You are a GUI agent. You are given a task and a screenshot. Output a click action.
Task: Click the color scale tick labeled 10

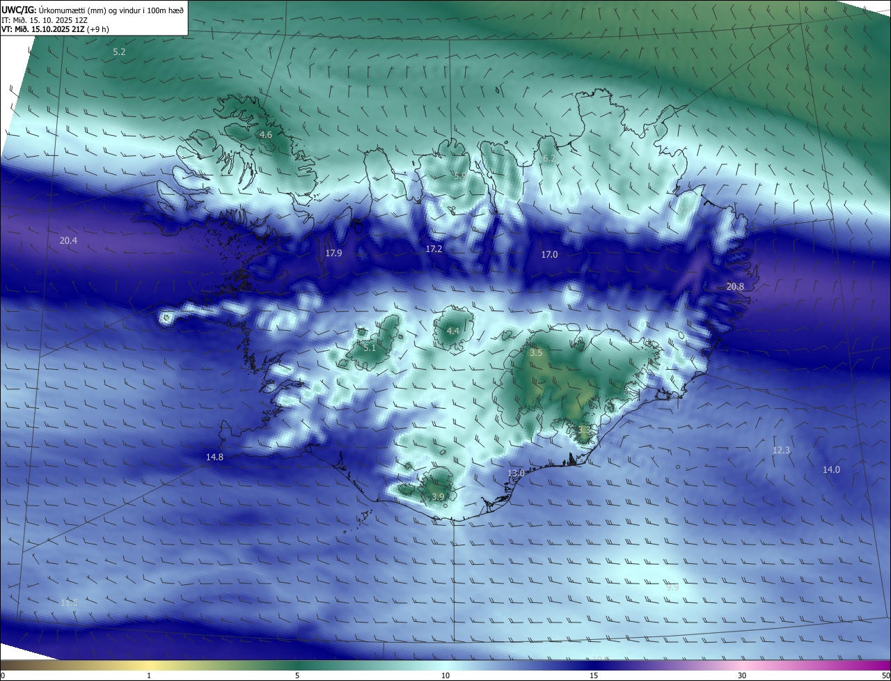click(x=445, y=675)
